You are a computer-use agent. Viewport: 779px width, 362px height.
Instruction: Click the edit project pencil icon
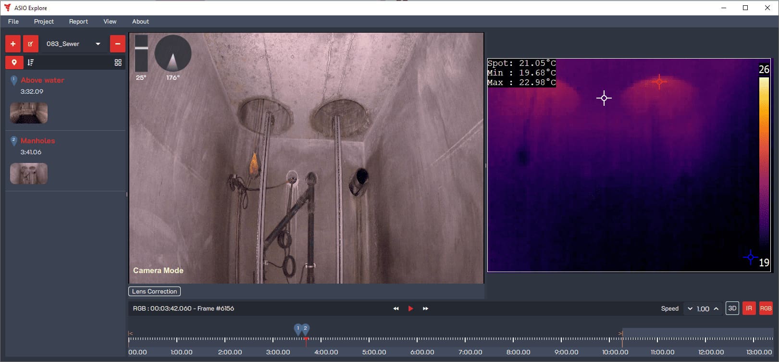[x=30, y=44]
